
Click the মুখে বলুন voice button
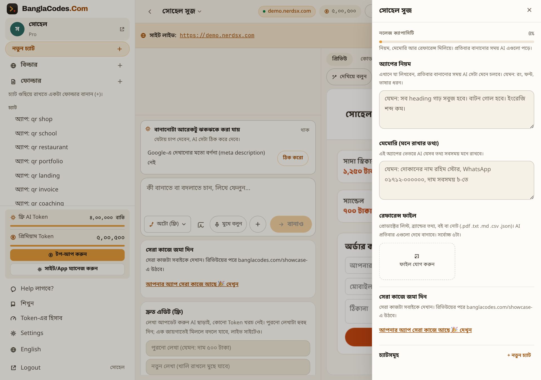point(228,224)
